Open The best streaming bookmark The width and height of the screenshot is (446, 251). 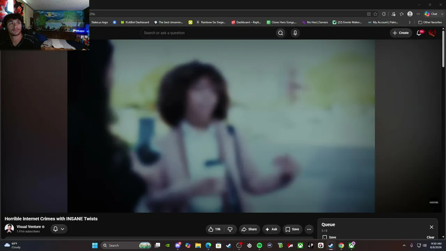168,22
